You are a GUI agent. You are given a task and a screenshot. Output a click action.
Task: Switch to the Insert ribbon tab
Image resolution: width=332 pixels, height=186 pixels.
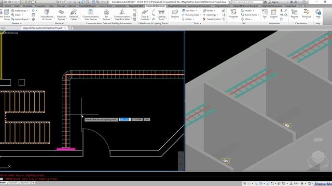17,6
